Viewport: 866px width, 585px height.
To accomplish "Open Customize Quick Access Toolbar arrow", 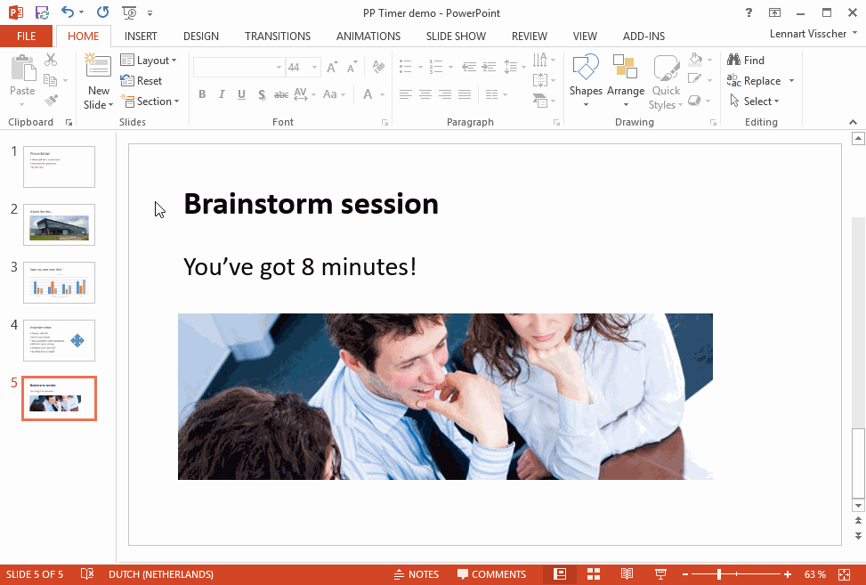I will [x=150, y=12].
